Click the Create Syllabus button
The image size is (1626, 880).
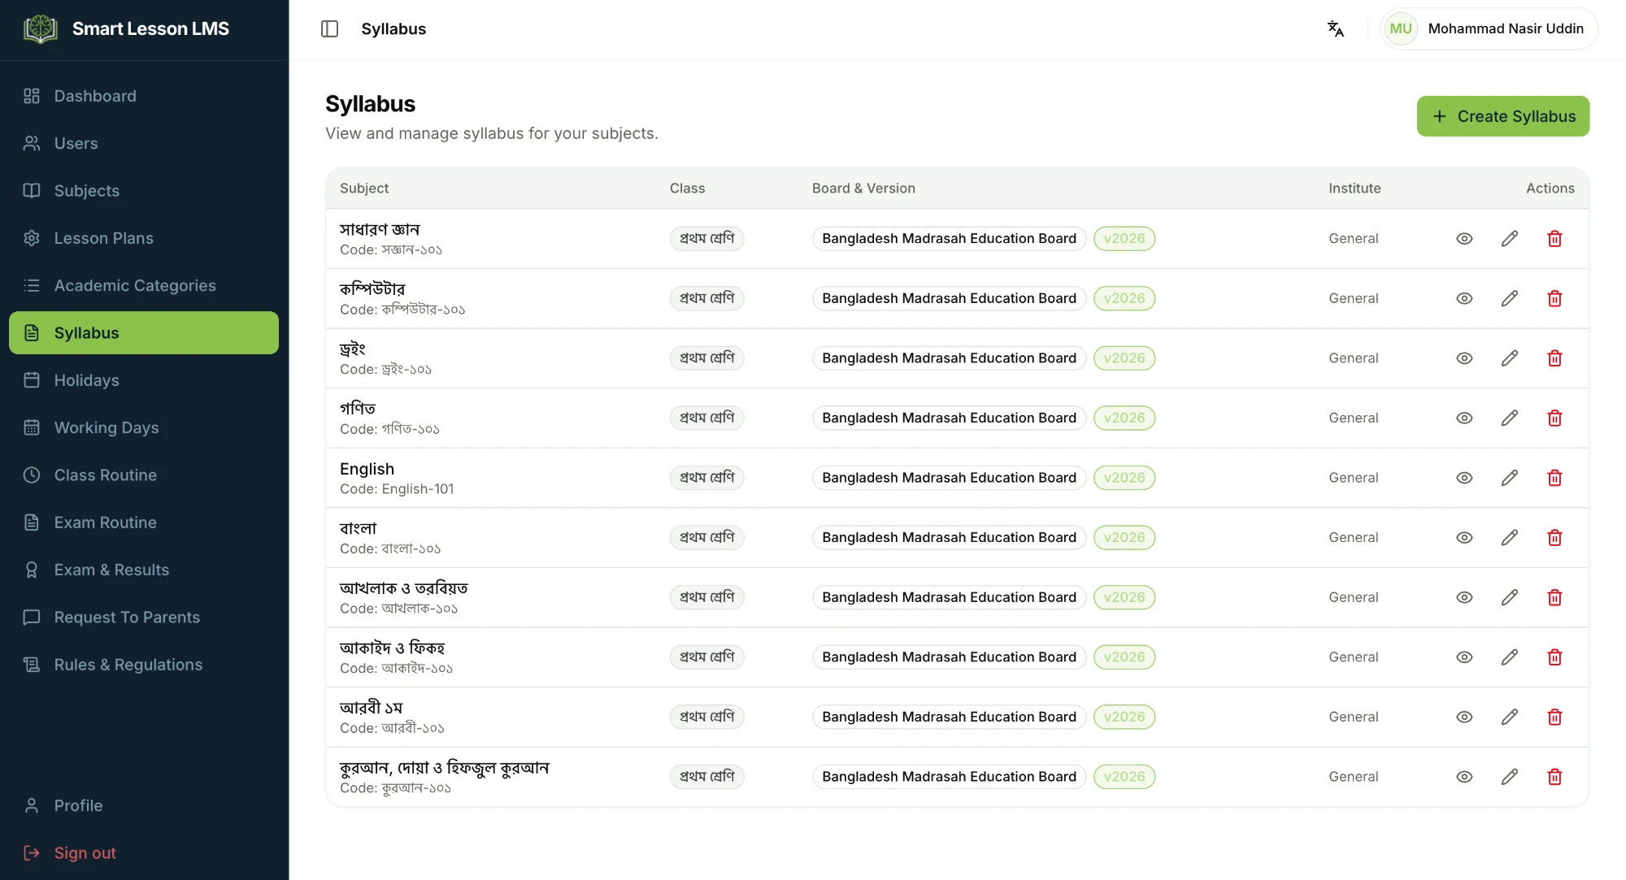pos(1502,116)
